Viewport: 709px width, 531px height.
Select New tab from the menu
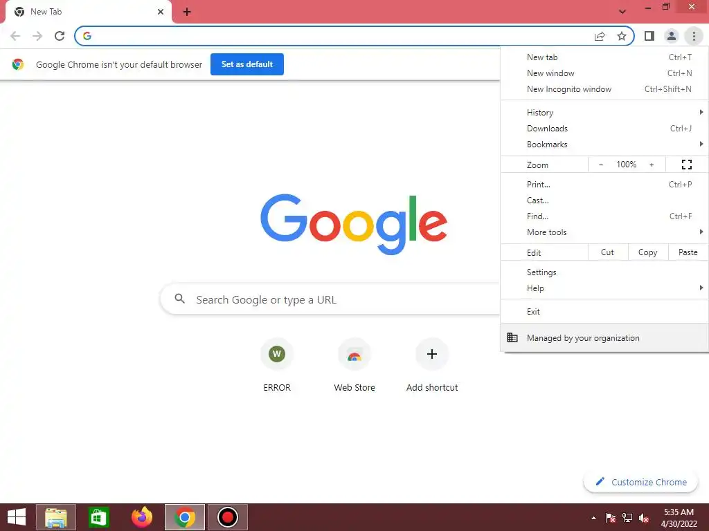(604, 57)
